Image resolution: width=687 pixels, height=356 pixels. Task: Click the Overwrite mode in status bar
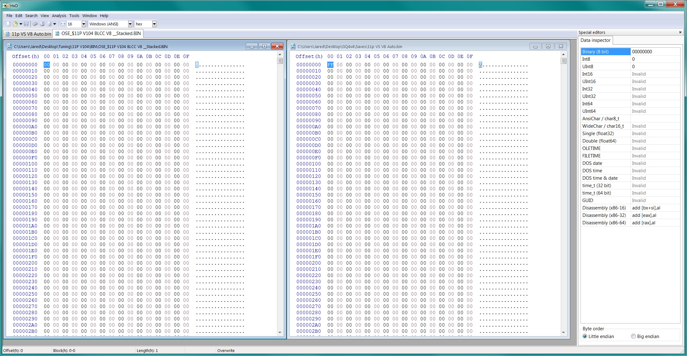pyautogui.click(x=226, y=350)
